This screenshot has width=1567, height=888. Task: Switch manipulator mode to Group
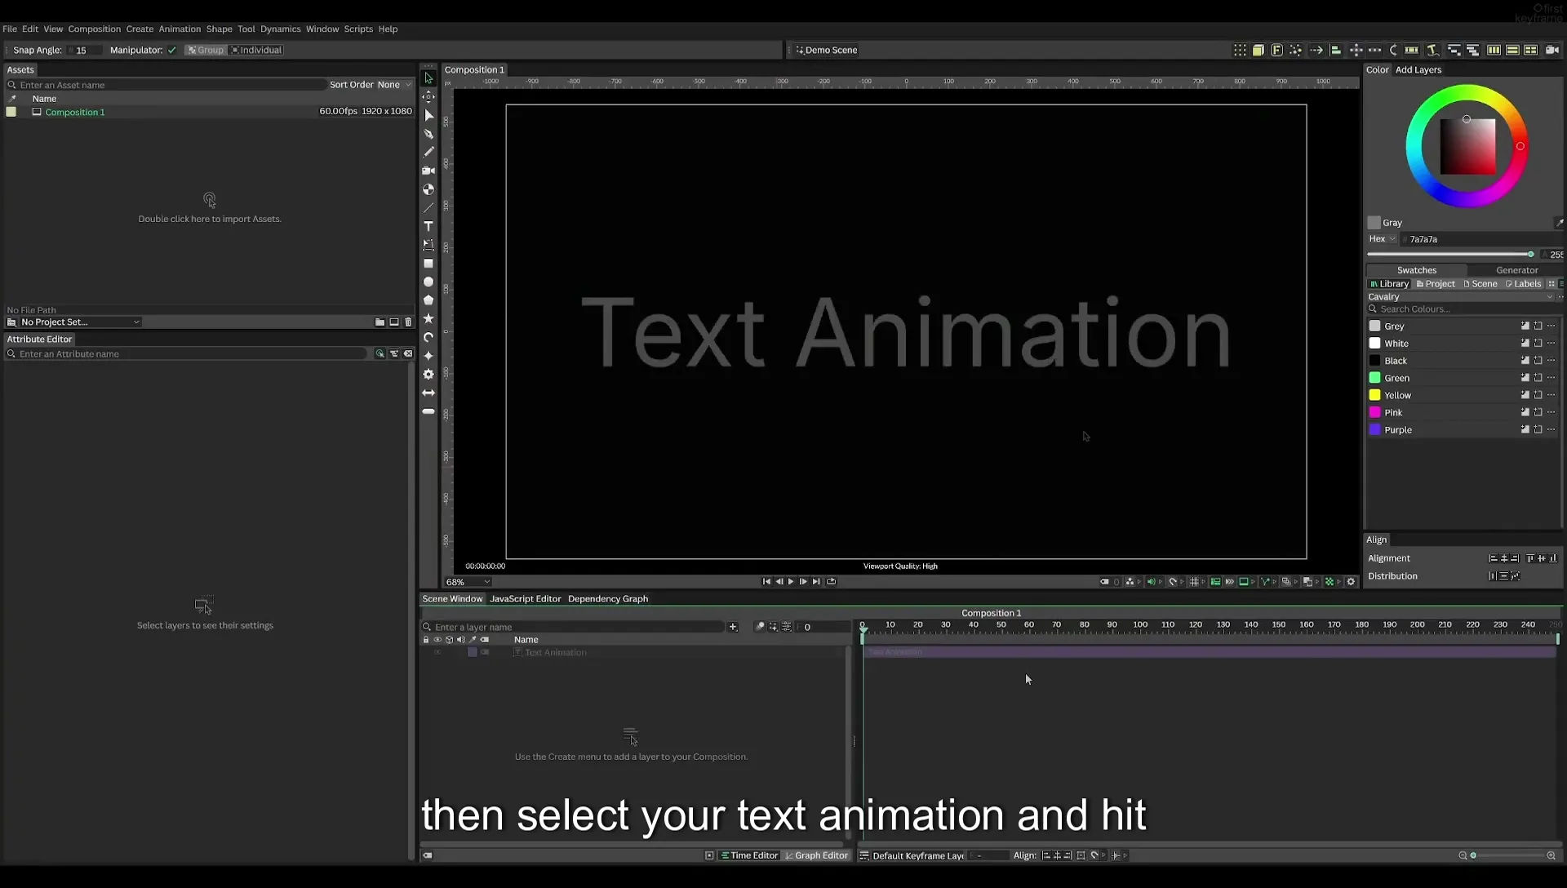tap(206, 51)
